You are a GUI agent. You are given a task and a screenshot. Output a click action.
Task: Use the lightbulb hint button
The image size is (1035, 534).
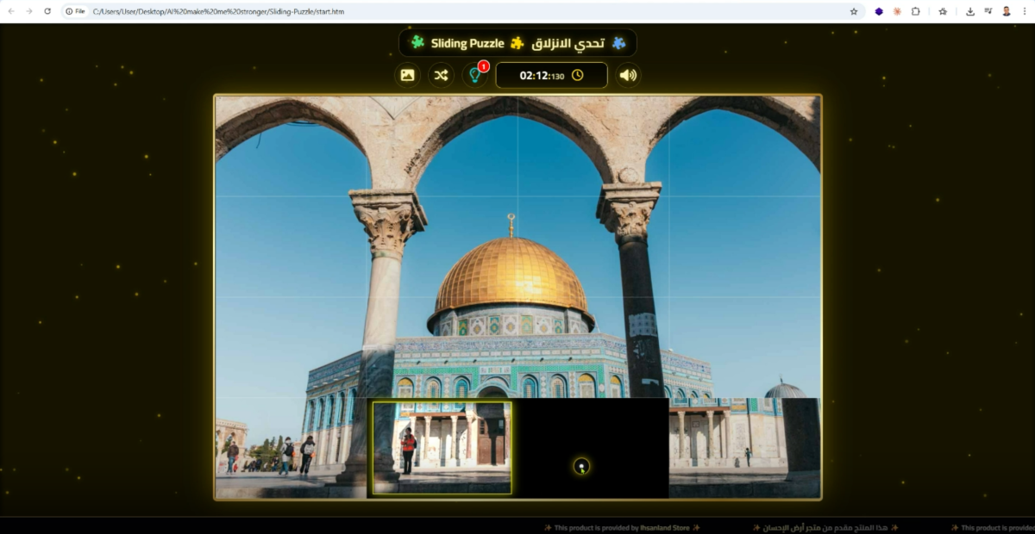tap(474, 75)
